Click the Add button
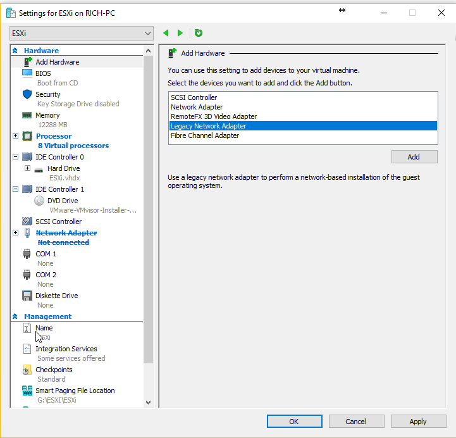The width and height of the screenshot is (456, 438). point(414,157)
